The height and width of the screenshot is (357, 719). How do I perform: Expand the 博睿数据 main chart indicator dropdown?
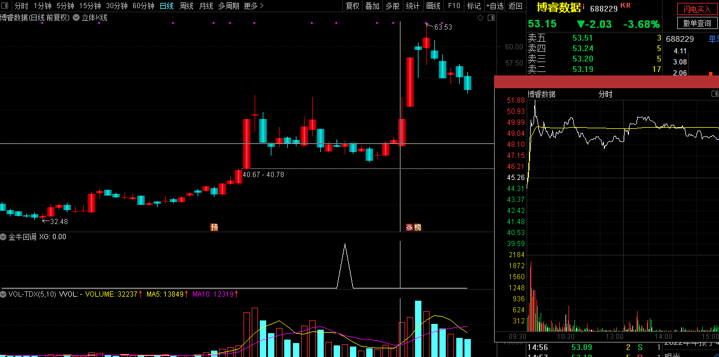(76, 18)
